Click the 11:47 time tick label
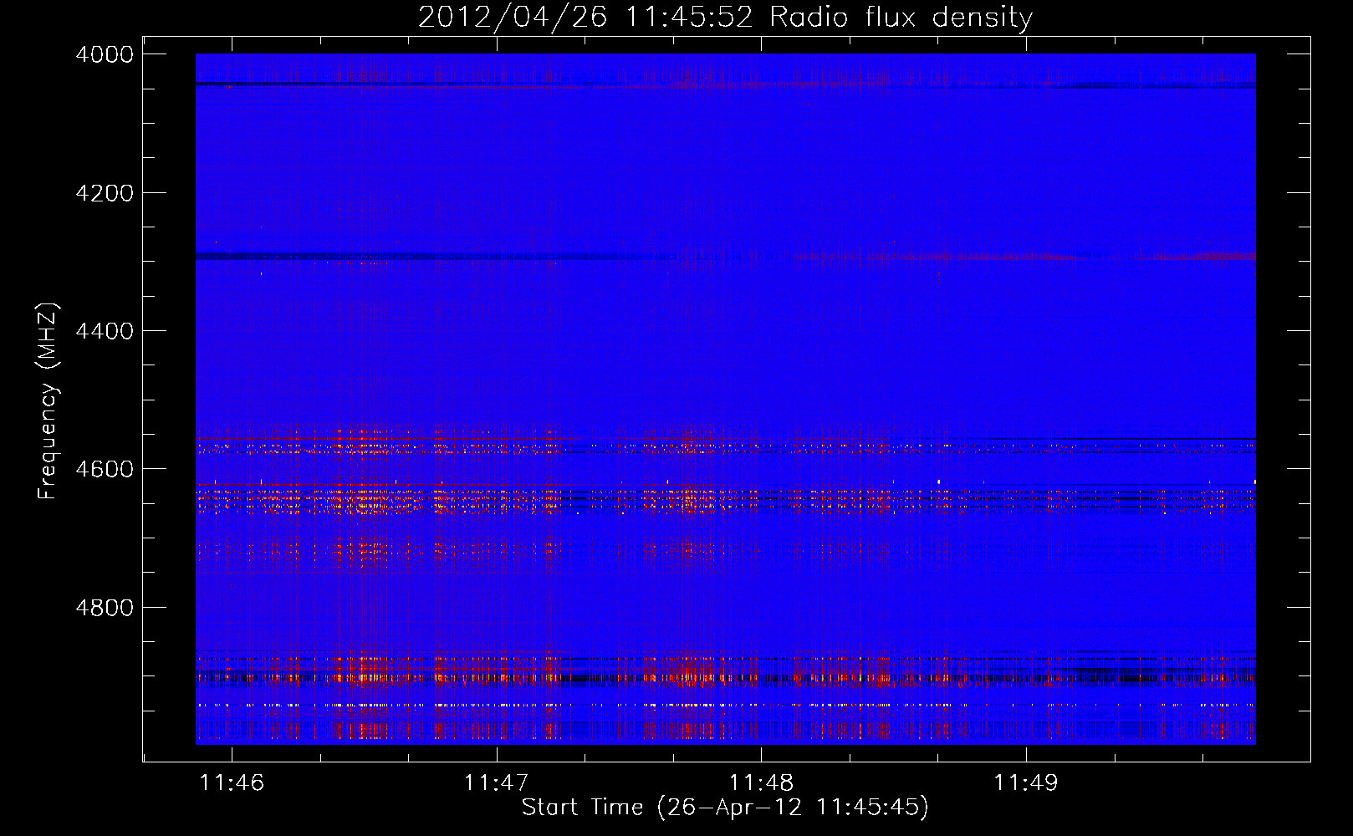Screen dimensions: 1353x836 [x=496, y=782]
